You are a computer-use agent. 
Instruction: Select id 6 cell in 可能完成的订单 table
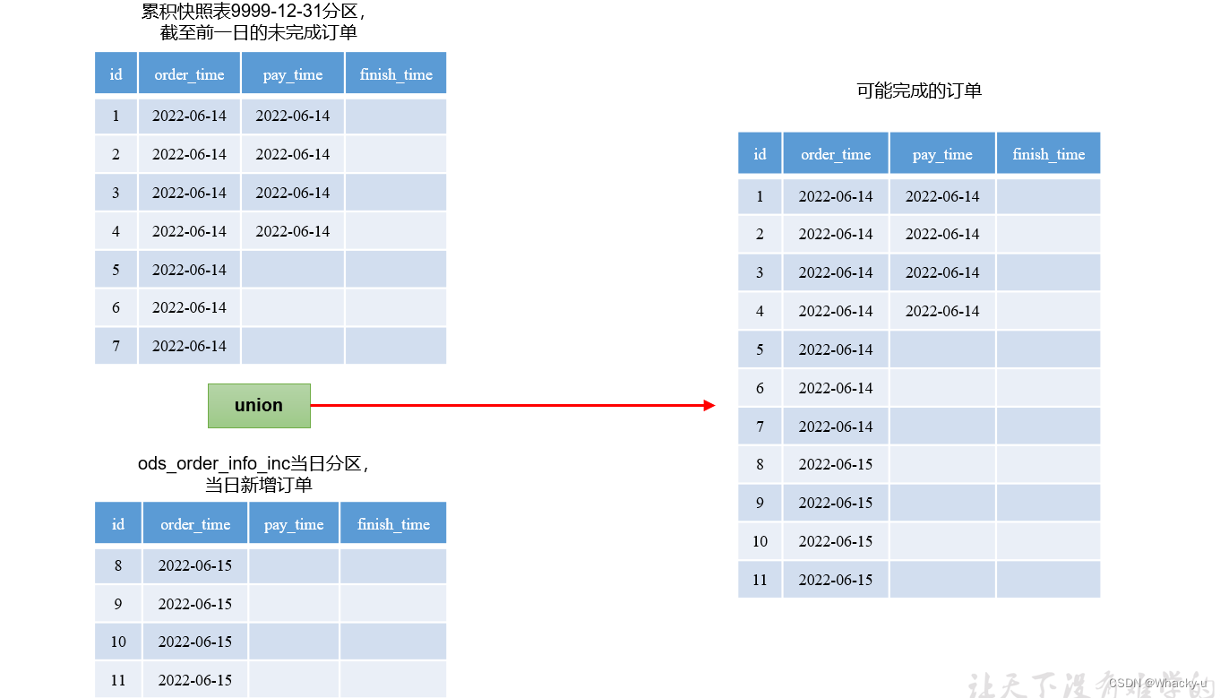760,388
